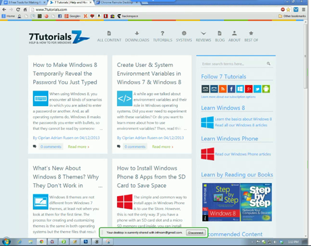Open the Windows Start button
Viewport: 311px width, 246px height.
[x=6, y=241]
